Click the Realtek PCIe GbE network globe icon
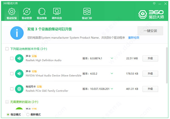 click(x=19, y=89)
